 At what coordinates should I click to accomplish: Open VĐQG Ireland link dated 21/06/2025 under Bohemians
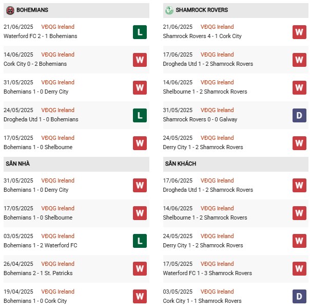tap(58, 27)
